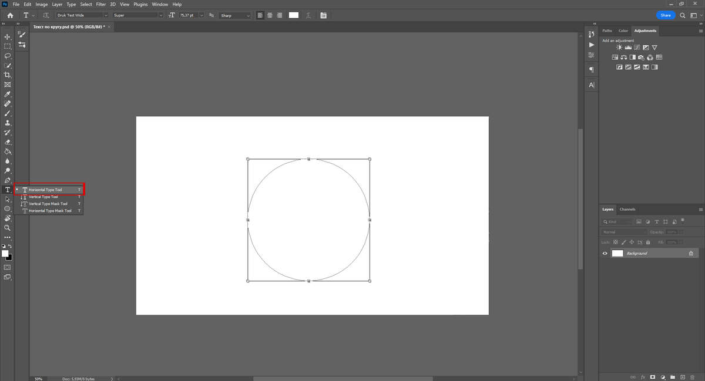Open Search icon at top right

(x=683, y=15)
